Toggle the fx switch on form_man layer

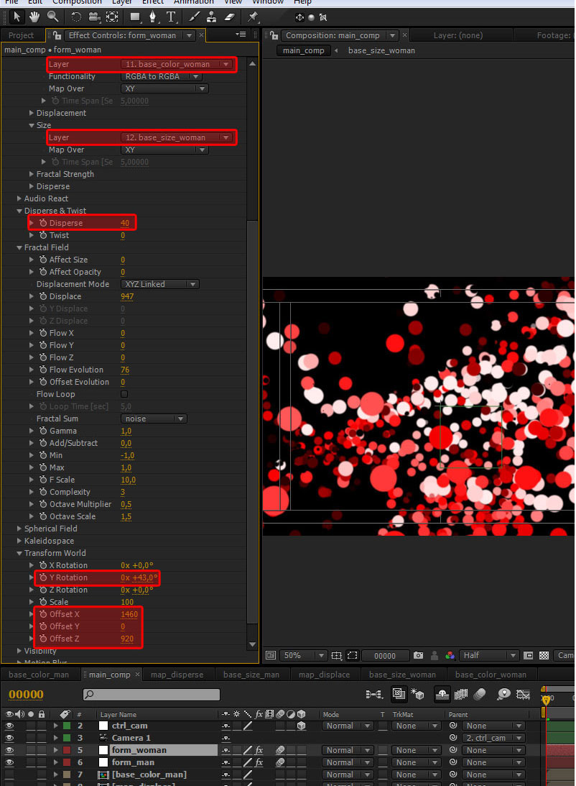[x=259, y=762]
